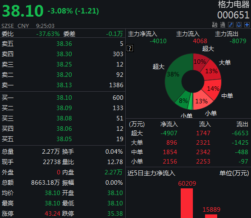Select the 买二 price 38.09
251x218 pixels.
point(64,108)
